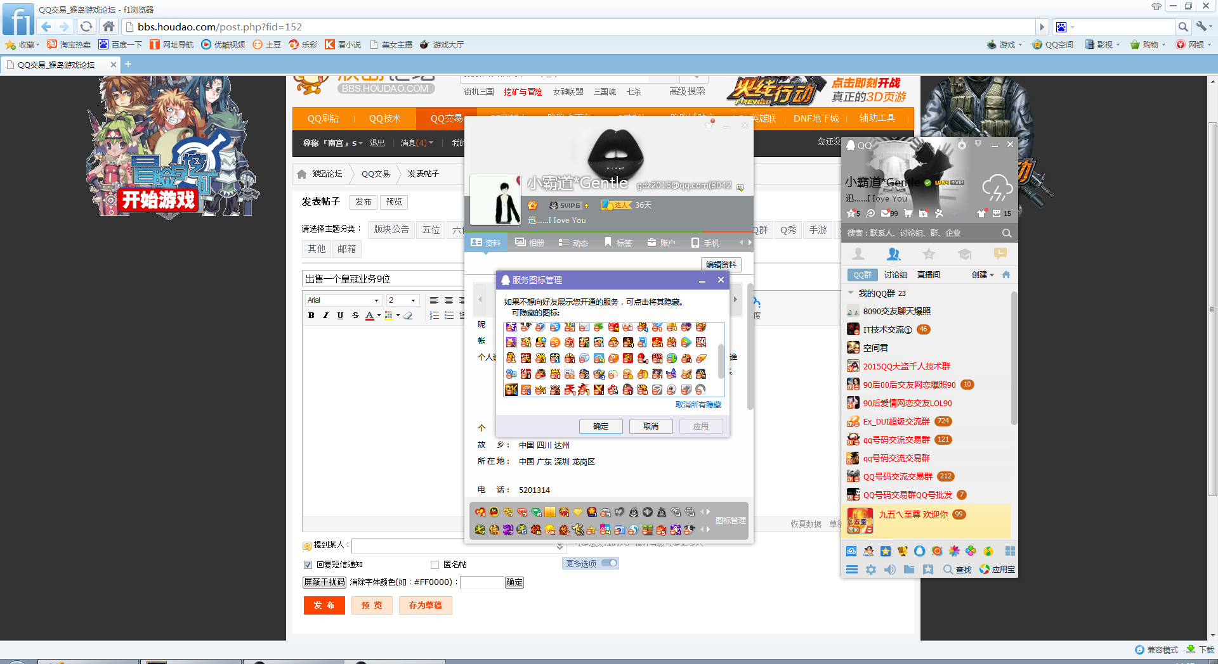Click weather thunderstorm cloud icon in QQ
The height and width of the screenshot is (664, 1218).
(x=997, y=188)
